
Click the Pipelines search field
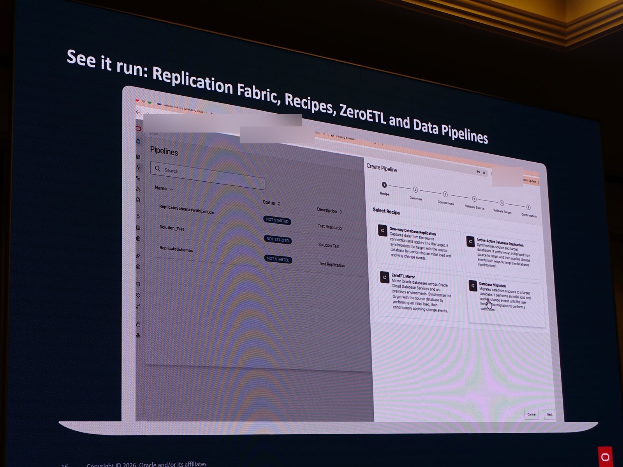click(x=208, y=176)
